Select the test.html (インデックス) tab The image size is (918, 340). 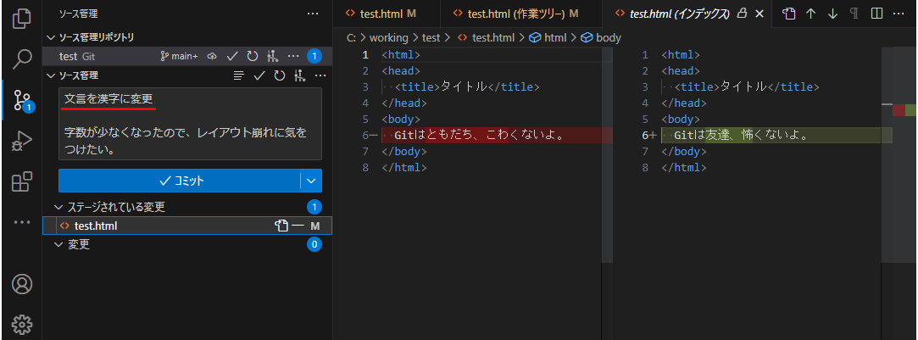(679, 13)
